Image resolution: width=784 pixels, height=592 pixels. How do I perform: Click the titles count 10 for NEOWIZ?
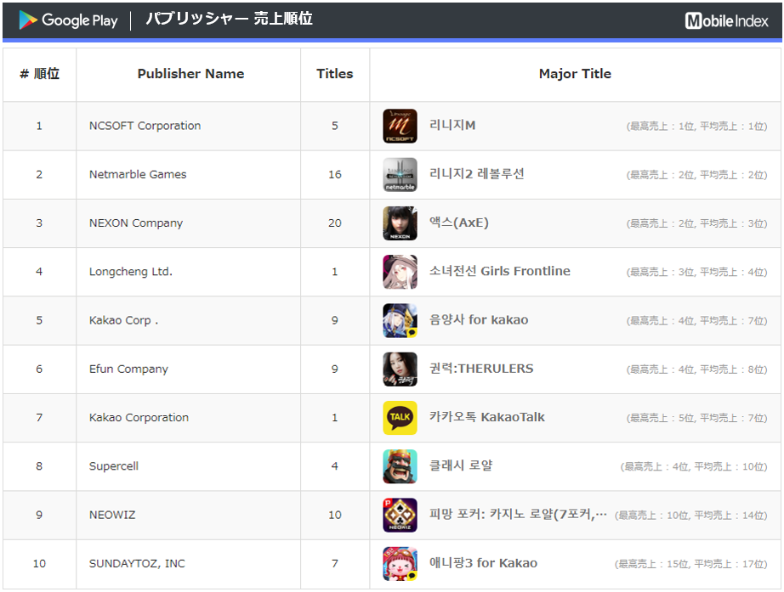pos(335,515)
